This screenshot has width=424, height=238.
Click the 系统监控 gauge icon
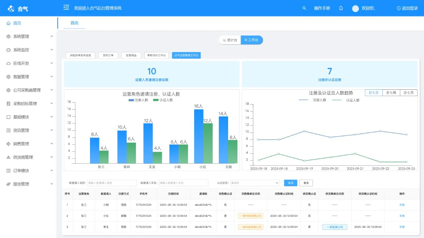(8, 50)
